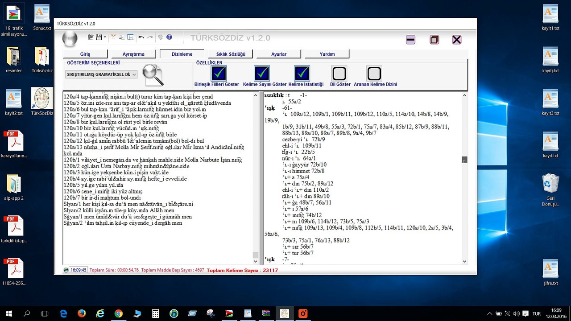Select the TürkSözDiz shortcut on desktop
The height and width of the screenshot is (321, 571).
click(42, 103)
